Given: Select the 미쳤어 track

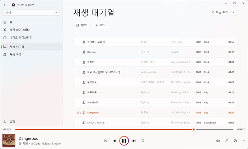Looking at the screenshot, I should (155, 62).
